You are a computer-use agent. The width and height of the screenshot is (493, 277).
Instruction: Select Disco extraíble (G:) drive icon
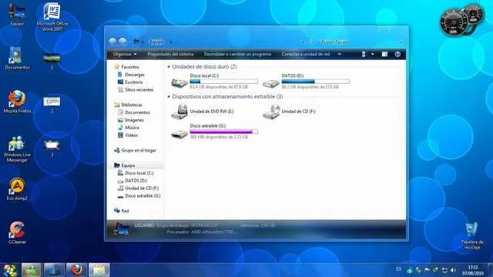(179, 134)
